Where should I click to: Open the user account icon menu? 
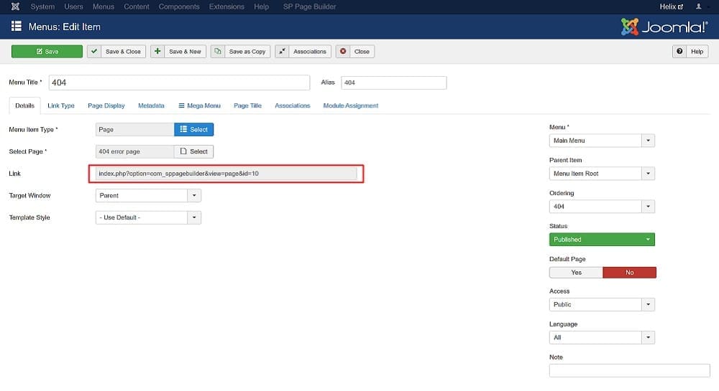[x=698, y=6]
